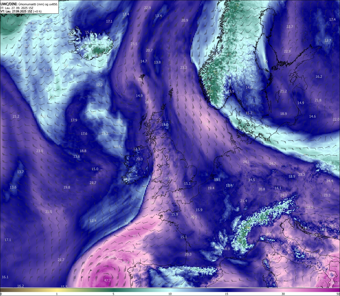Select the 24.3 value label

[283, 195]
